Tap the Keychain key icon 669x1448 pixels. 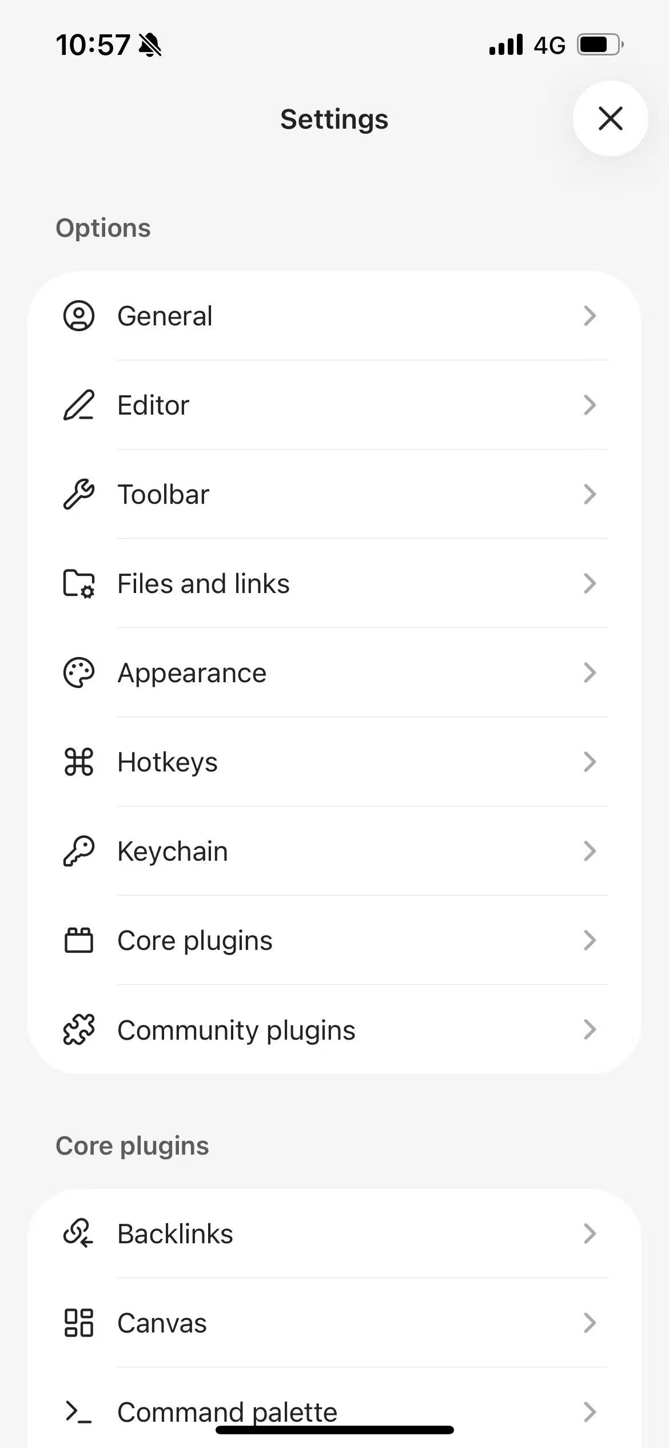[78, 851]
